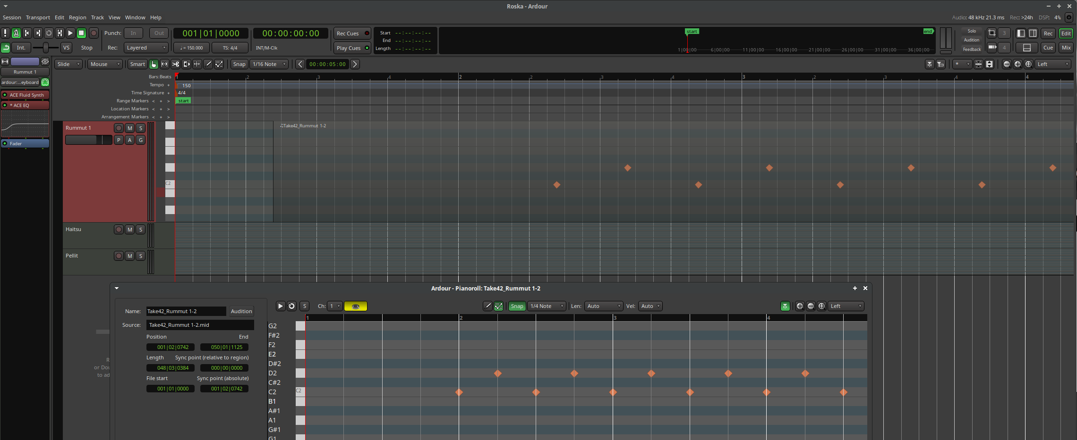Disable Snap in the Pianoroll toolbar
This screenshot has width=1077, height=440.
[x=517, y=306]
